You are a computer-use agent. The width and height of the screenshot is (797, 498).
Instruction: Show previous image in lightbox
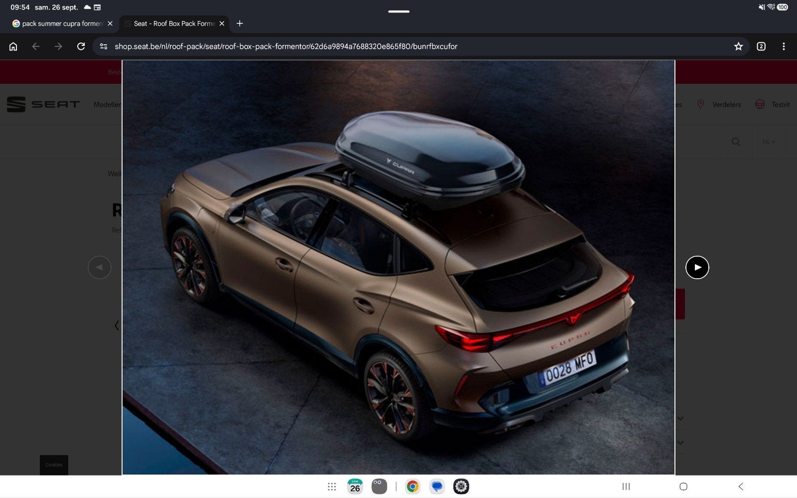pyautogui.click(x=100, y=267)
